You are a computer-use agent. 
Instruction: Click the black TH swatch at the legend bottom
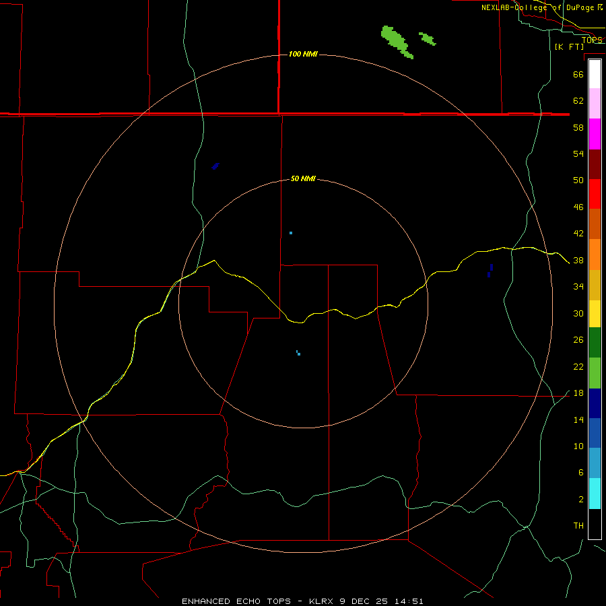click(x=595, y=524)
